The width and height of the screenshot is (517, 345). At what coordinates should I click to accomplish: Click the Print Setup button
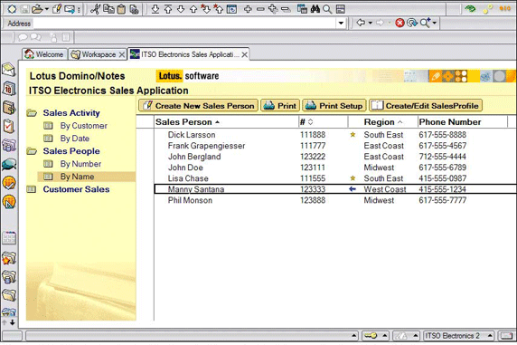(x=334, y=106)
